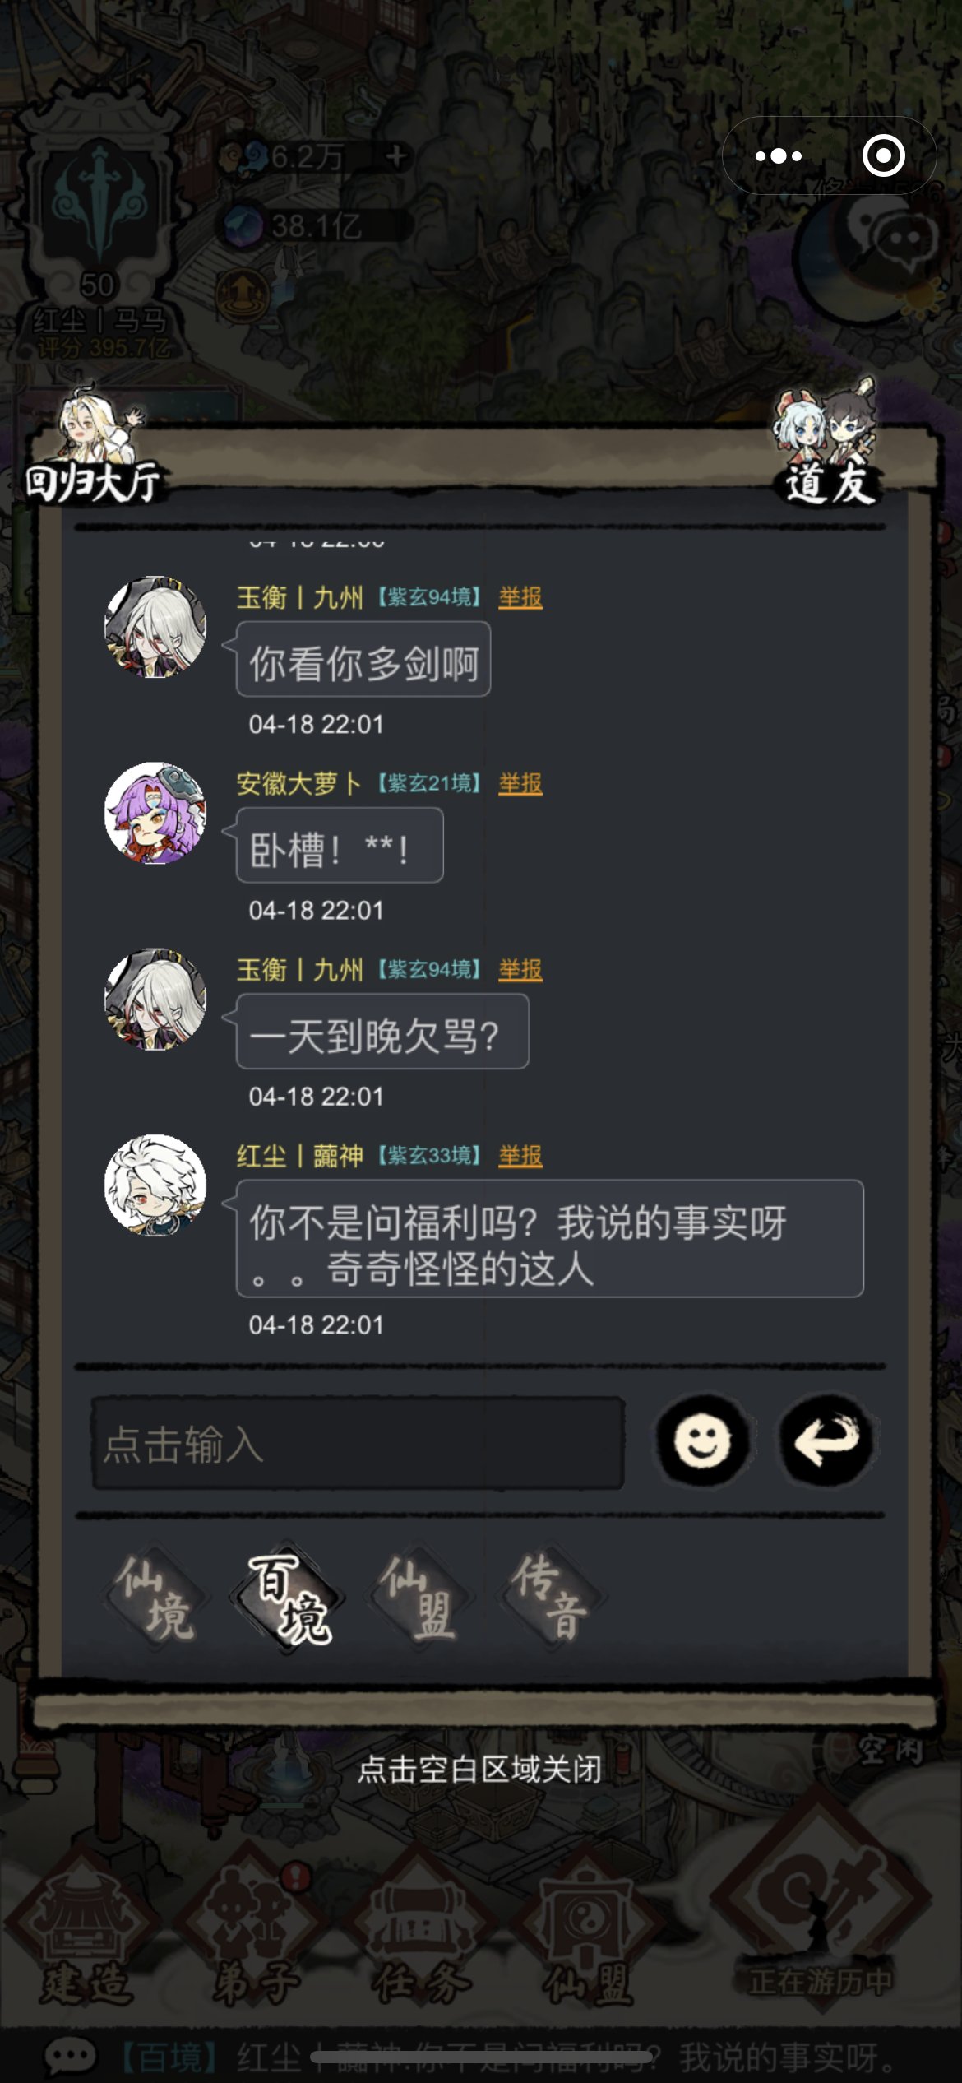962x2083 pixels.
Task: Open the 传音 private message channel
Action: pyautogui.click(x=550, y=1596)
